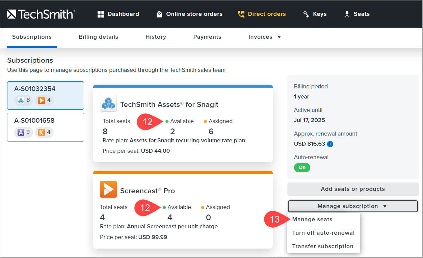Open the Manage subscription dropdown
The width and height of the screenshot is (423, 258).
click(352, 206)
